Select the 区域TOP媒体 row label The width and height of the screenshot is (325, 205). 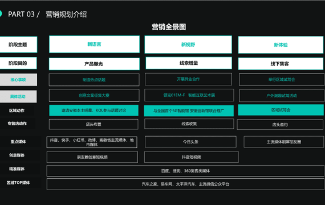point(18,183)
